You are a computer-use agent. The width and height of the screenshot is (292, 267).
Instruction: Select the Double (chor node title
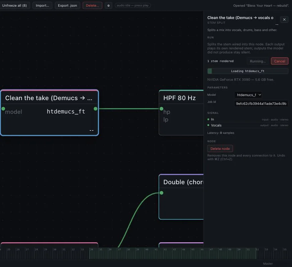(183, 182)
